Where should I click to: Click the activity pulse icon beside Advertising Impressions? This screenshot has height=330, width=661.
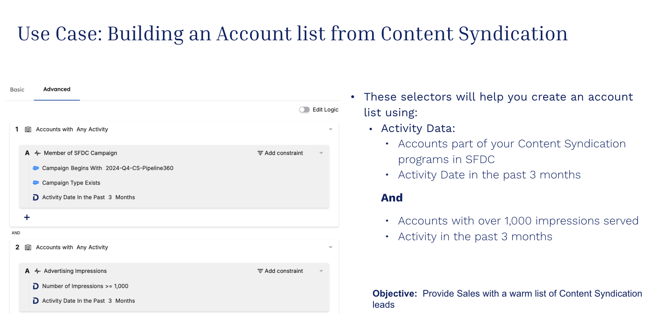(37, 271)
